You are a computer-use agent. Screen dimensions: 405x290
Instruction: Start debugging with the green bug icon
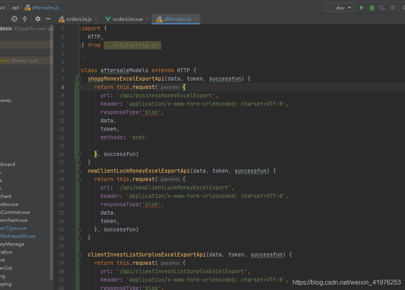371,8
